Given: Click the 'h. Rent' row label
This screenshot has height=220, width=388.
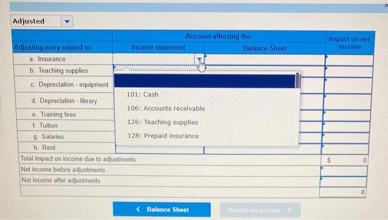Looking at the screenshot, I should 44,148.
